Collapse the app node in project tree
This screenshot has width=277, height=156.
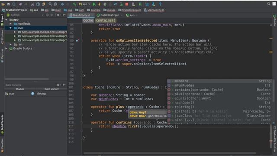(x=6, y=19)
